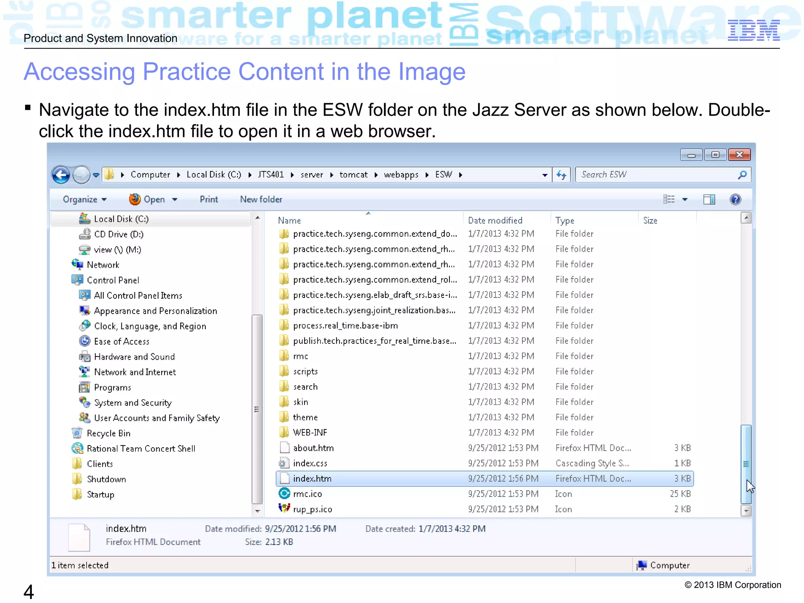Click webapps in the address breadcrumb
This screenshot has width=804, height=603.
click(x=401, y=175)
